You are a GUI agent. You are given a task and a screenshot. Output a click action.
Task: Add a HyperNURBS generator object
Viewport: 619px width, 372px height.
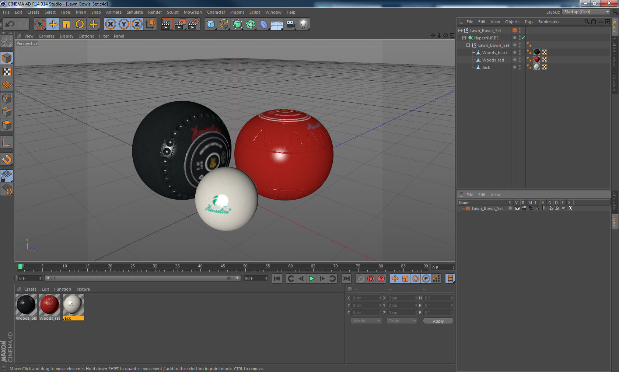(x=238, y=24)
